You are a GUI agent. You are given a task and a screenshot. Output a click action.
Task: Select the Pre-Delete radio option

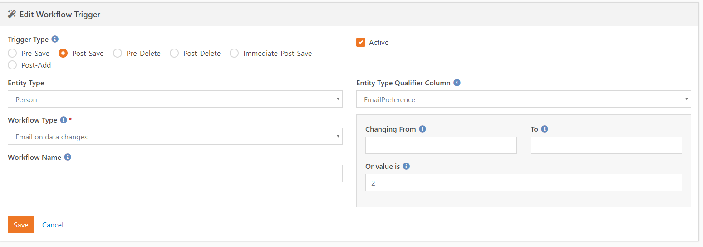[118, 54]
